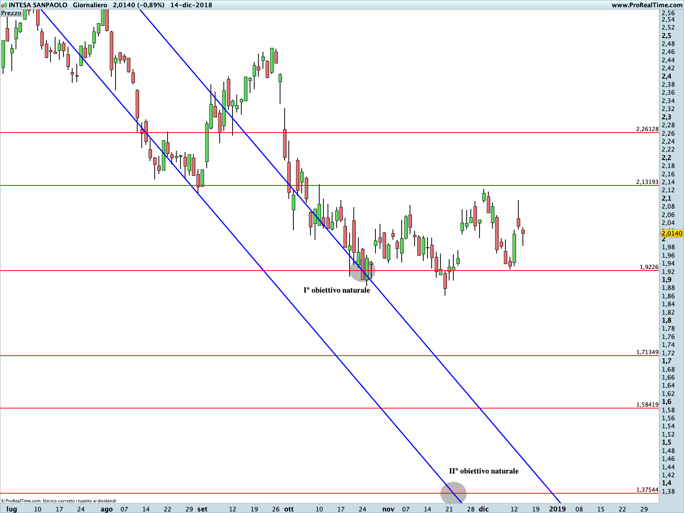The width and height of the screenshot is (684, 513).
Task: Select the 'I° obiettivo naturale' annotation text
Action: coord(337,290)
